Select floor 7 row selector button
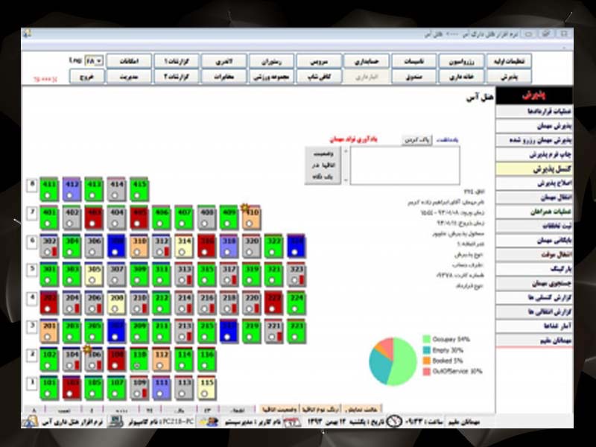Screen dimensions: 596x447 31,213
